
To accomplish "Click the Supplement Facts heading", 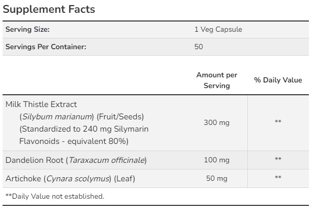I will pyautogui.click(x=50, y=9).
